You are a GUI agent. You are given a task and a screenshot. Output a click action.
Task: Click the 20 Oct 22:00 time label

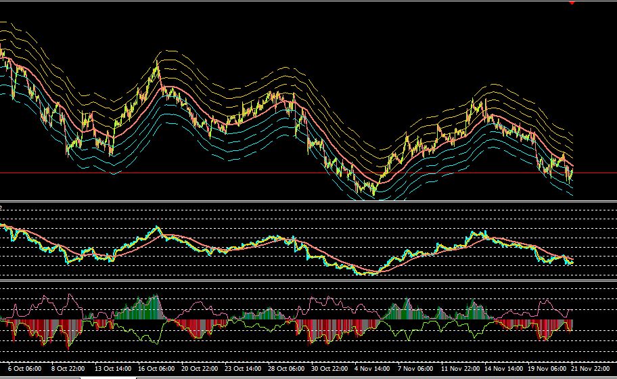click(200, 369)
